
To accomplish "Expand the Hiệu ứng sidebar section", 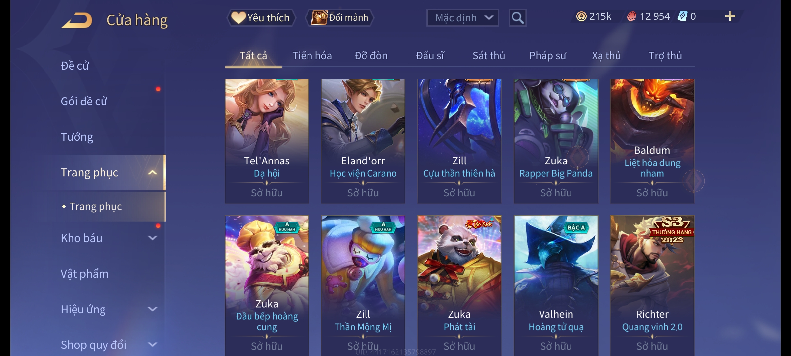I will (x=152, y=309).
